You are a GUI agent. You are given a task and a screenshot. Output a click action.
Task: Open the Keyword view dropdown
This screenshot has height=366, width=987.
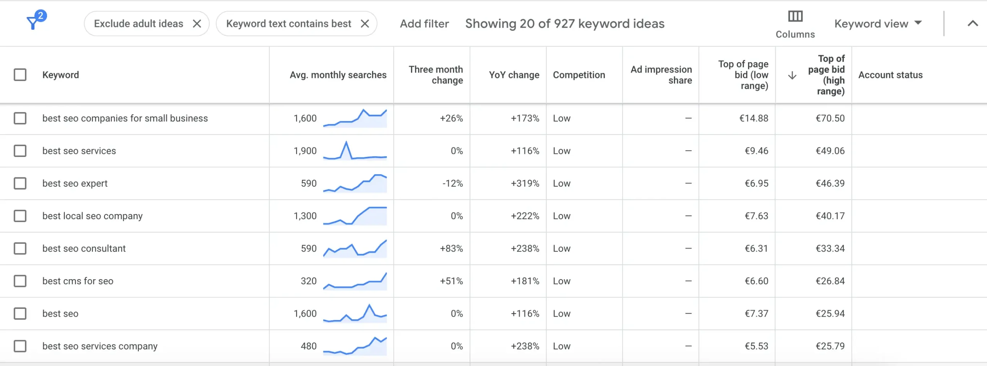(878, 24)
